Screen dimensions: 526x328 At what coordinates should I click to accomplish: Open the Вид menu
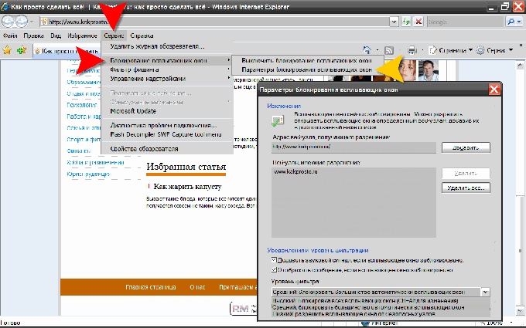[56, 36]
